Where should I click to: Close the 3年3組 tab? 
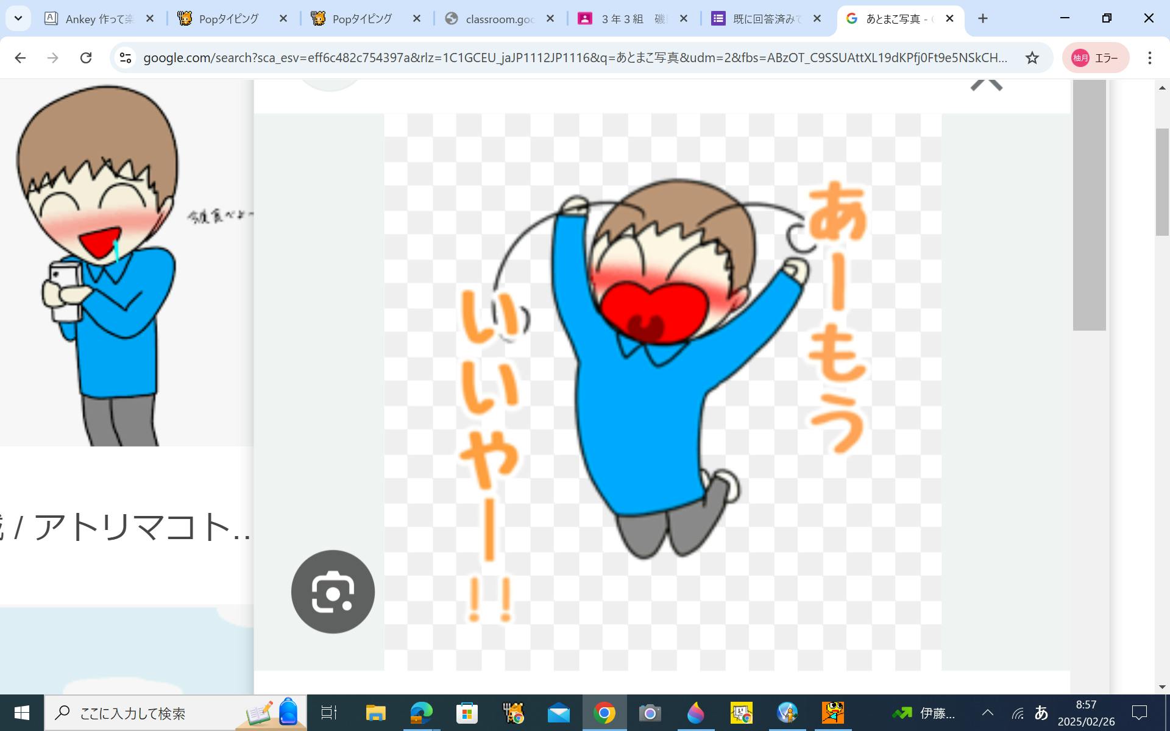(684, 19)
